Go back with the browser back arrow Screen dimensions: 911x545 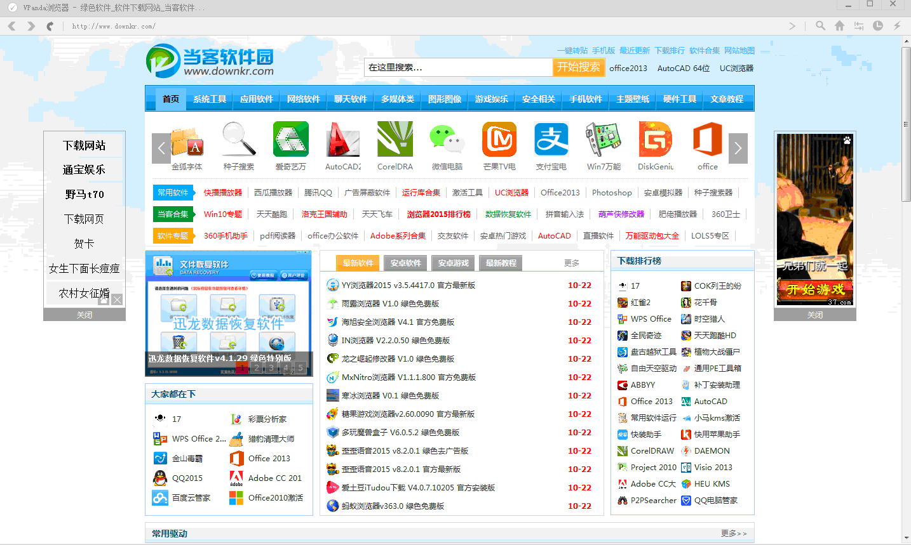(11, 26)
